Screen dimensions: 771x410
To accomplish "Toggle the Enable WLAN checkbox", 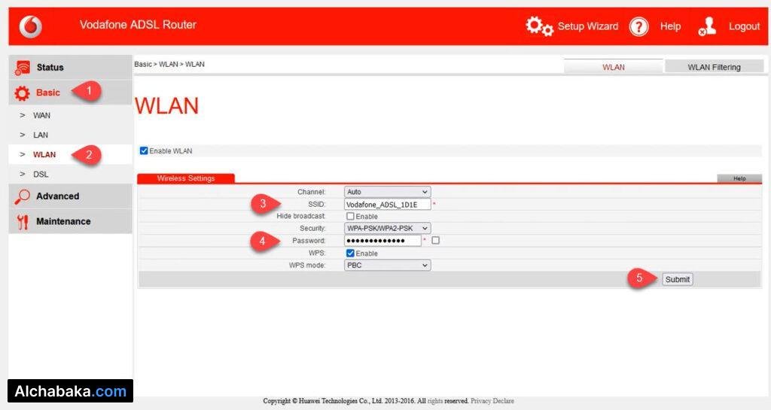I will tap(144, 151).
